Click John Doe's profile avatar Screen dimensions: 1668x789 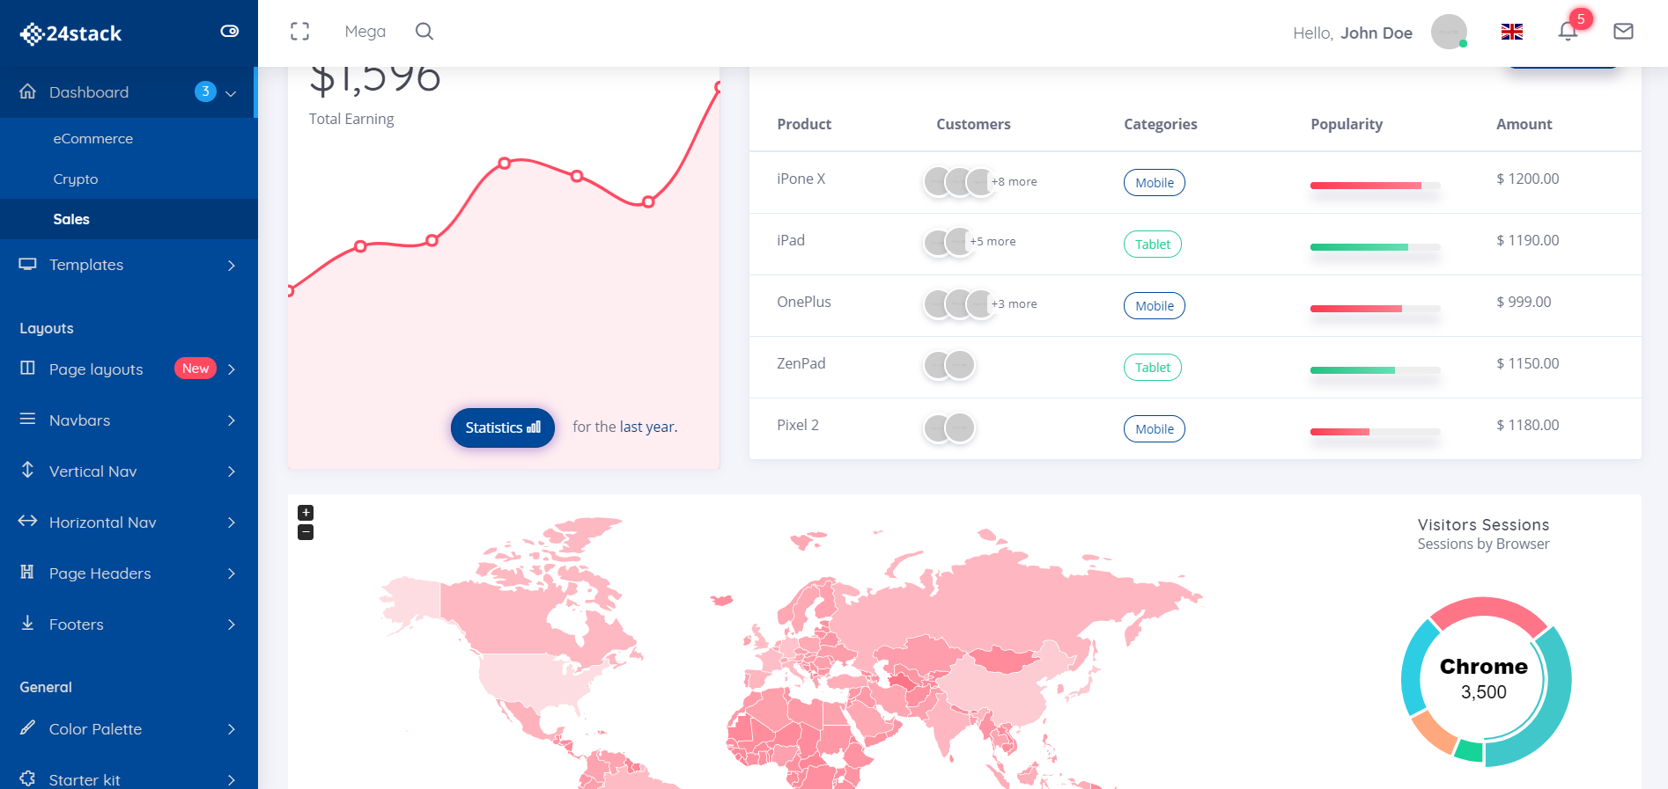coord(1449,32)
